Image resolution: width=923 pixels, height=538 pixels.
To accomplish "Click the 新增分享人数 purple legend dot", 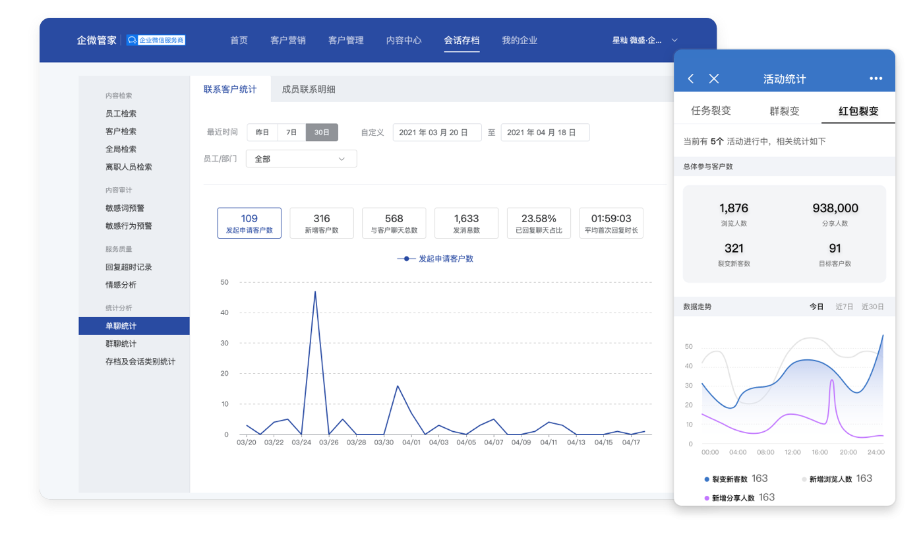I will 707,498.
